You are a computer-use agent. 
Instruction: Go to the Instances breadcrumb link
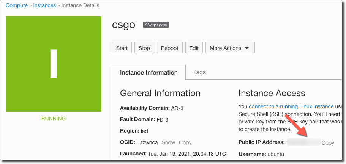[44, 6]
